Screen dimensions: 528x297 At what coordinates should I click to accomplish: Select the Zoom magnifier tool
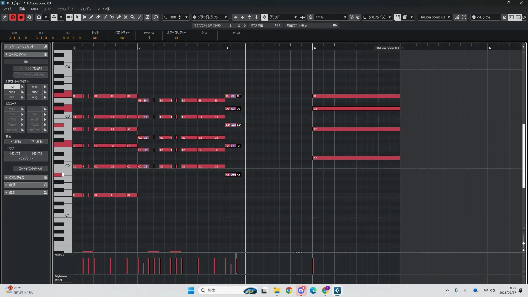pos(133,17)
